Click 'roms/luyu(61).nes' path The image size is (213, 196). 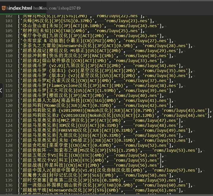(157, 190)
